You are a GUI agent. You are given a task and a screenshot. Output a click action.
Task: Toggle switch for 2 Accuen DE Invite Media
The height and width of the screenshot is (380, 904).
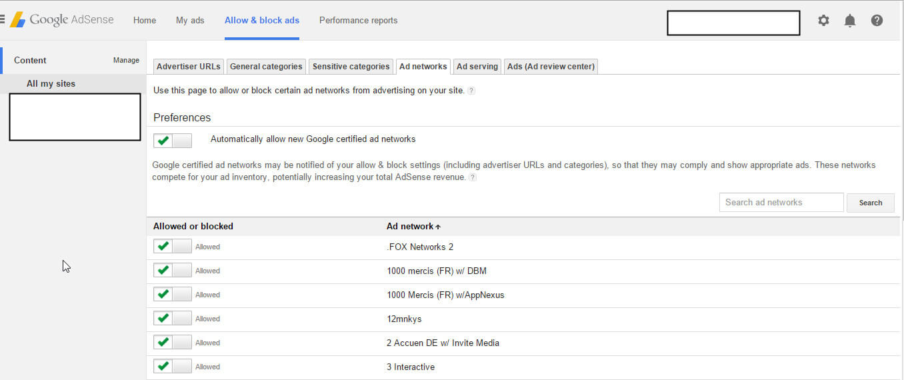pos(173,343)
